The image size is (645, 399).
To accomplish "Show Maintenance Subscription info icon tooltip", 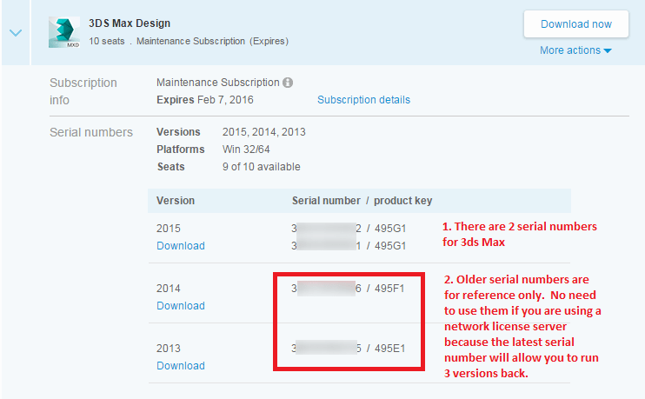I will 288,83.
